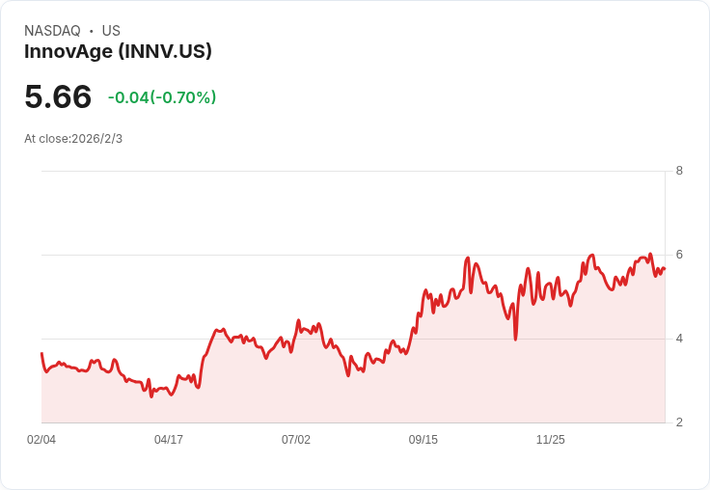The height and width of the screenshot is (490, 710).
Task: Click the NASDAQ exchange label
Action: pyautogui.click(x=52, y=31)
